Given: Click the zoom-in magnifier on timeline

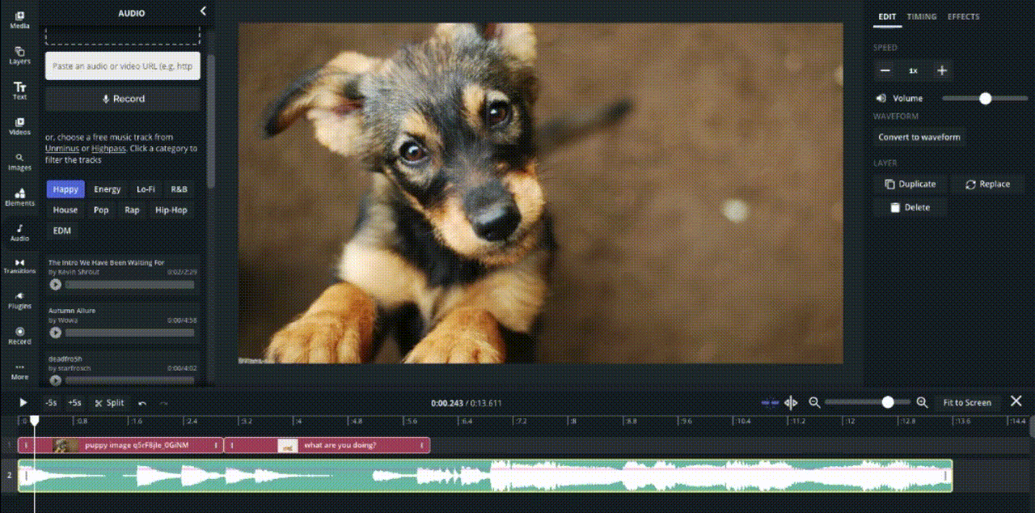Looking at the screenshot, I should tap(922, 402).
